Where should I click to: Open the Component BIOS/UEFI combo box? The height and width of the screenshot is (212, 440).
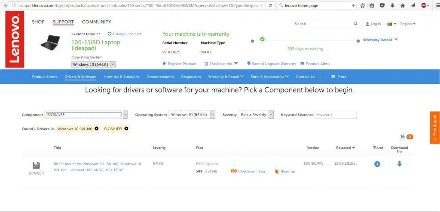click(86, 114)
